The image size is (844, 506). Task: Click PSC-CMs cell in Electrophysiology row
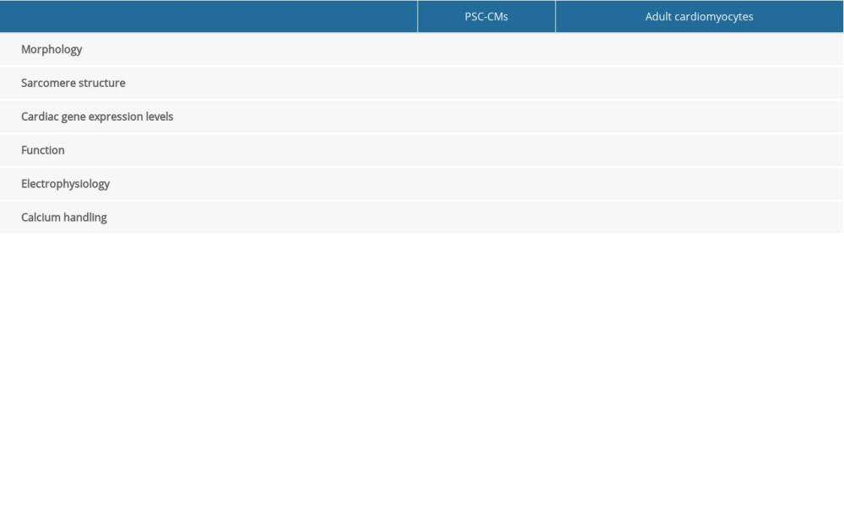coord(486,184)
